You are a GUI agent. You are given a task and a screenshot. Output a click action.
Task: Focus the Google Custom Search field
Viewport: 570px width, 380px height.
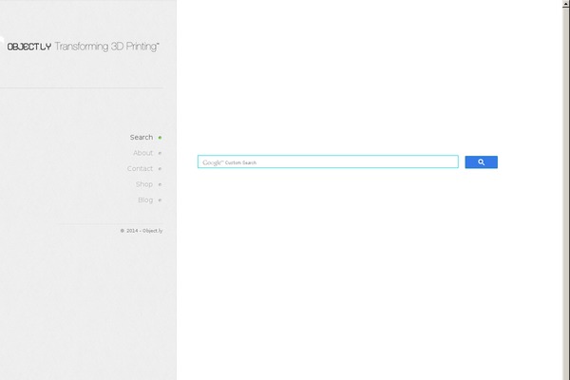(328, 161)
